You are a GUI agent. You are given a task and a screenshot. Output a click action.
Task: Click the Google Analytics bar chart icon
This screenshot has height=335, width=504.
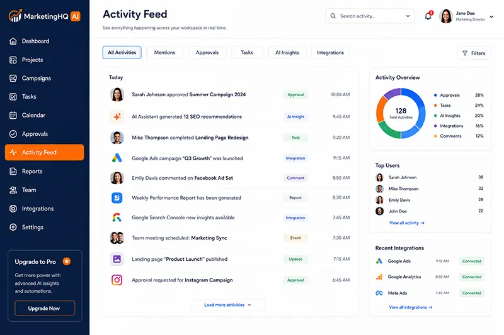(379, 277)
